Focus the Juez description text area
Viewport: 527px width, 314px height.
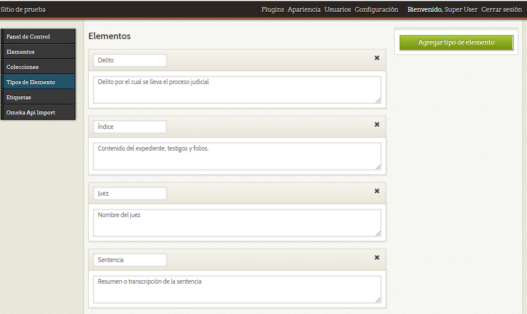(237, 223)
